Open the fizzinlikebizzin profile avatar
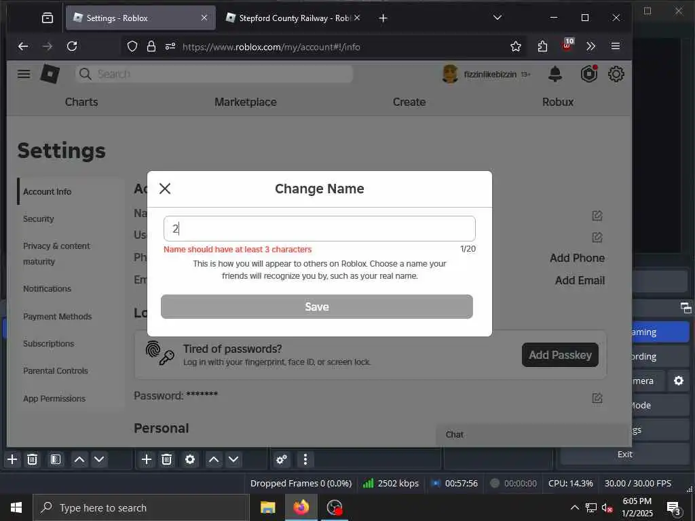 pos(450,74)
